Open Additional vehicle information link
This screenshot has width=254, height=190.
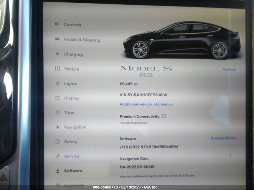pyautogui.click(x=146, y=104)
